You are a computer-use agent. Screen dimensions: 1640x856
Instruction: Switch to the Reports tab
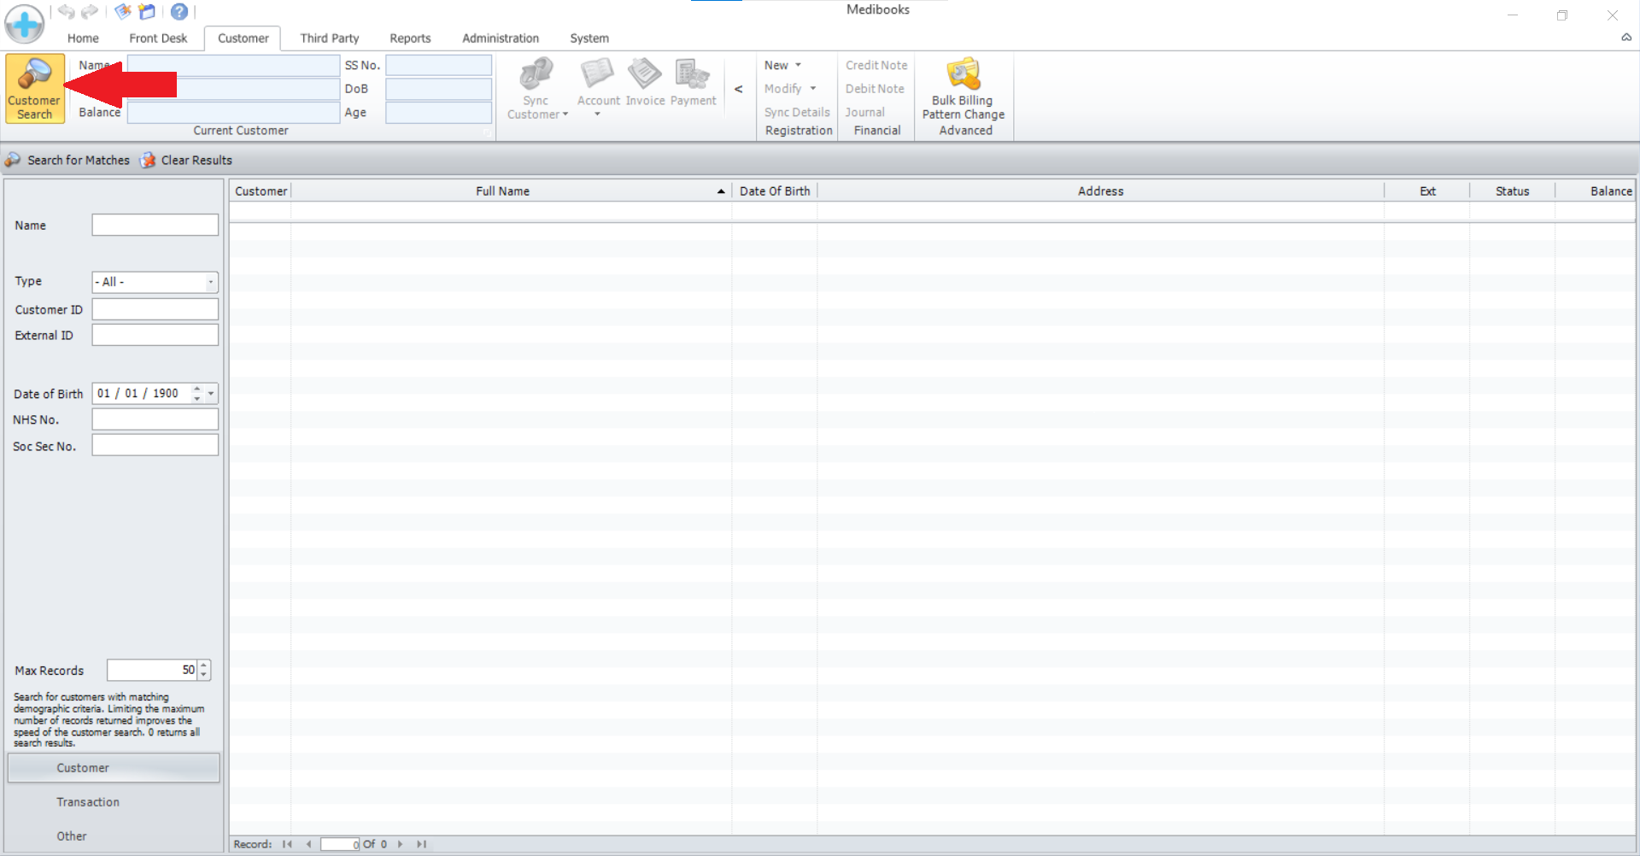(x=410, y=38)
